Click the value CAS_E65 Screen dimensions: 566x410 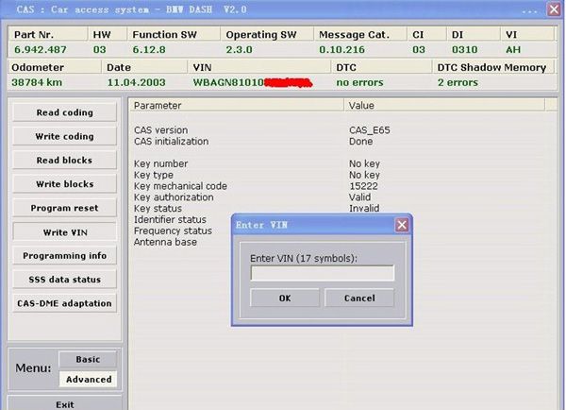click(x=369, y=130)
